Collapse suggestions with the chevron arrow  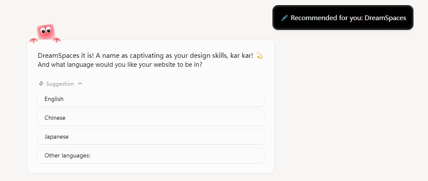tap(80, 84)
